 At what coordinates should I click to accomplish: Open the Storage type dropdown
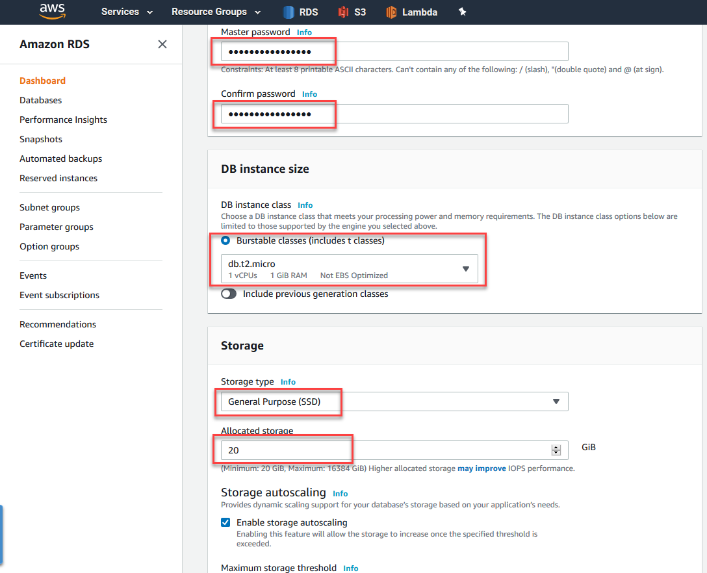pyautogui.click(x=394, y=401)
